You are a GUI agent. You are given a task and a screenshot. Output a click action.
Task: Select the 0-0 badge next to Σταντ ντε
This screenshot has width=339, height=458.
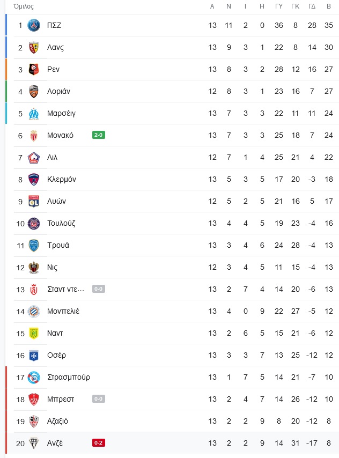(99, 289)
